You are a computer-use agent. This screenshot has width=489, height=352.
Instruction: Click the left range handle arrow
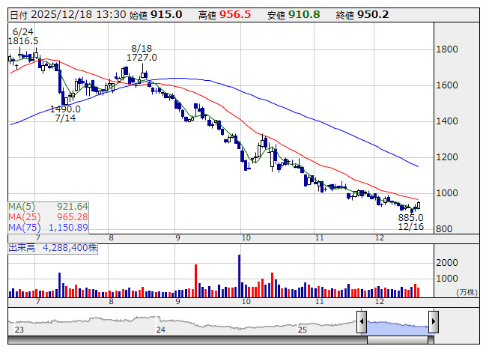362,321
